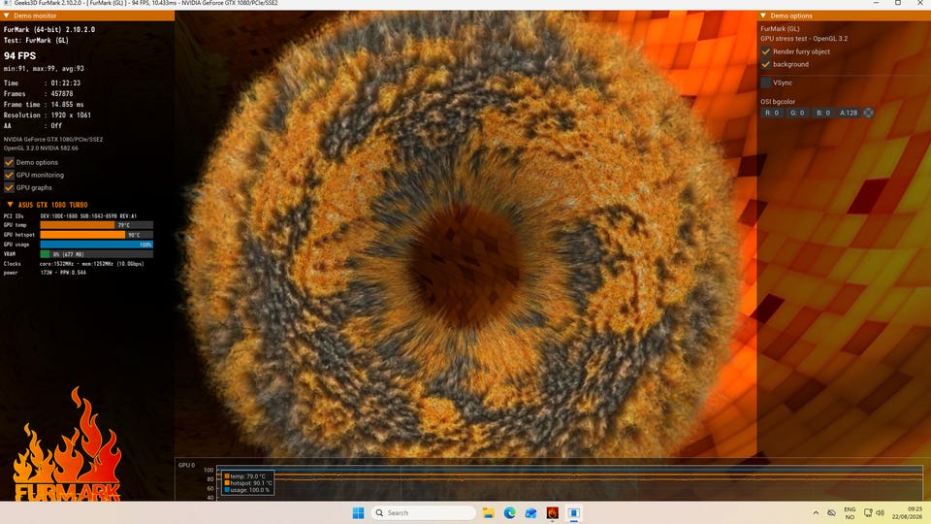Click the Clocks core:1532MHz row
931x524 pixels.
(x=74, y=264)
